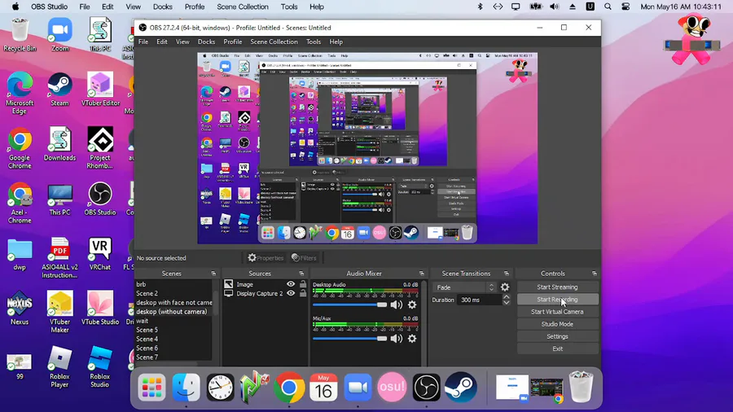This screenshot has width=733, height=412.
Task: Open Desktop Audio gear settings
Action: coord(412,305)
